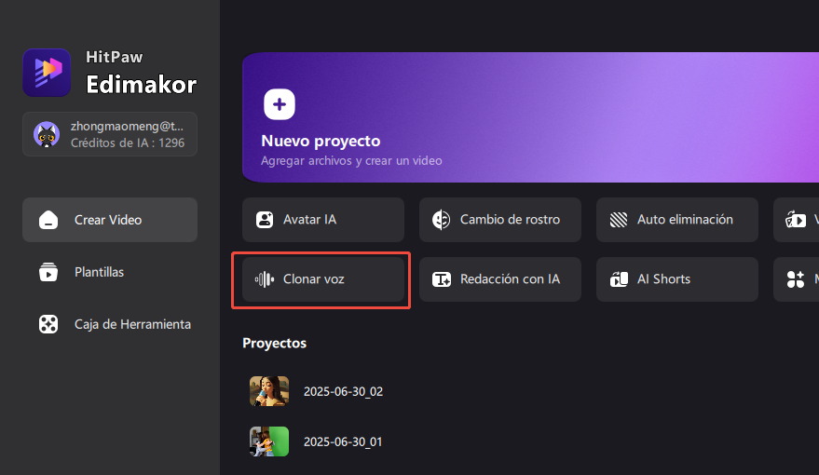Click the Cambio de rostro face icon
The height and width of the screenshot is (475, 819).
point(442,220)
